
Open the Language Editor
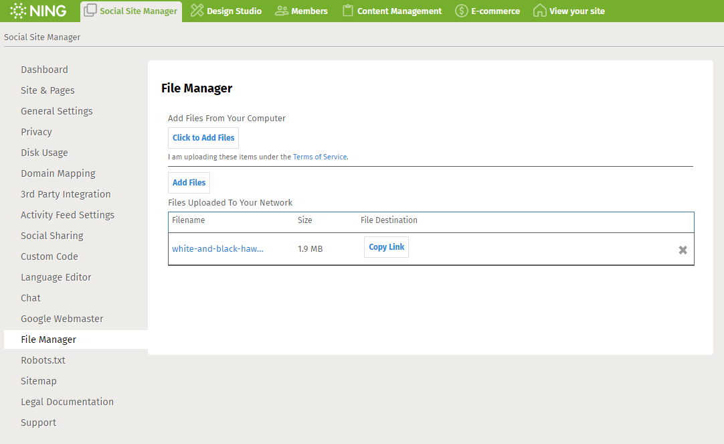[56, 277]
